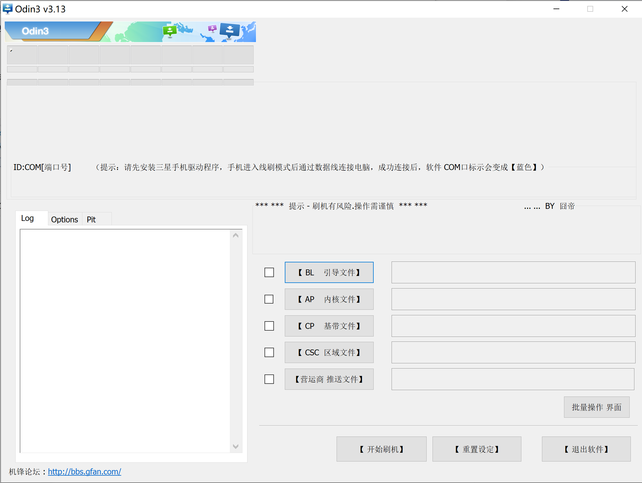Click the BL file path field
This screenshot has width=642, height=483.
point(513,272)
